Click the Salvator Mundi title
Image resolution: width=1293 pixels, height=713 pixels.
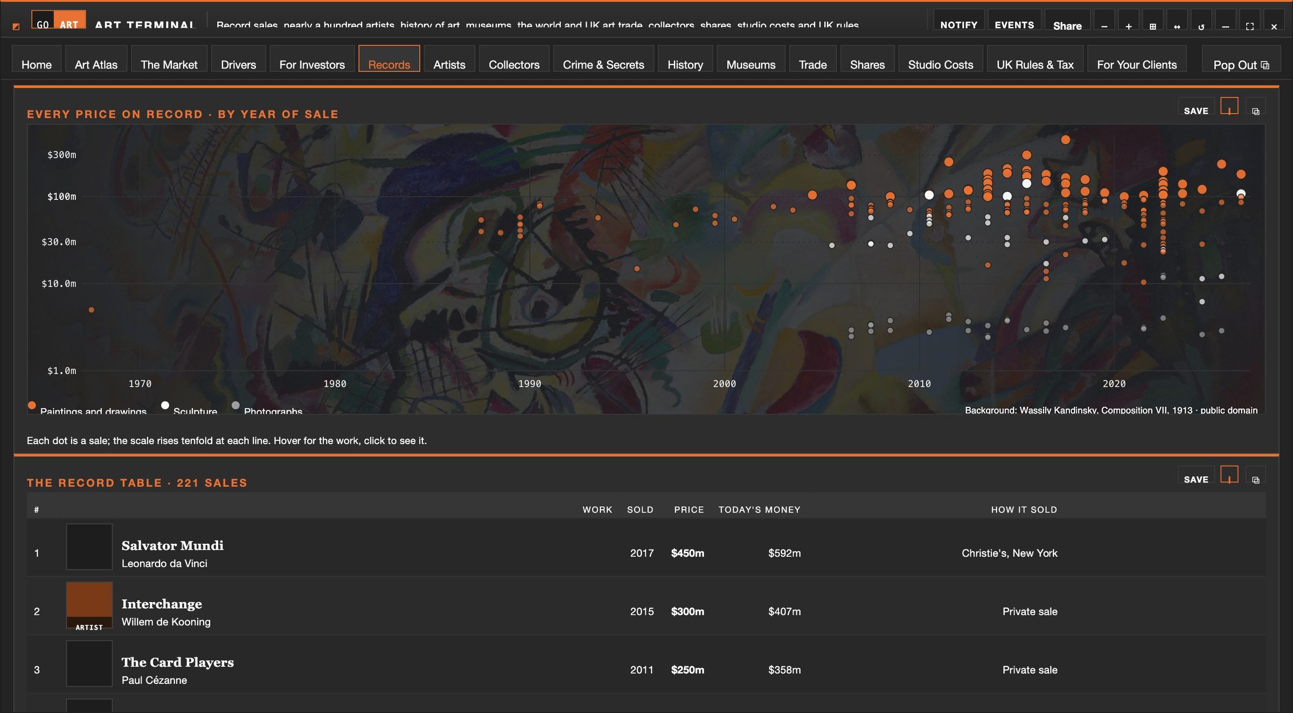pyautogui.click(x=172, y=545)
